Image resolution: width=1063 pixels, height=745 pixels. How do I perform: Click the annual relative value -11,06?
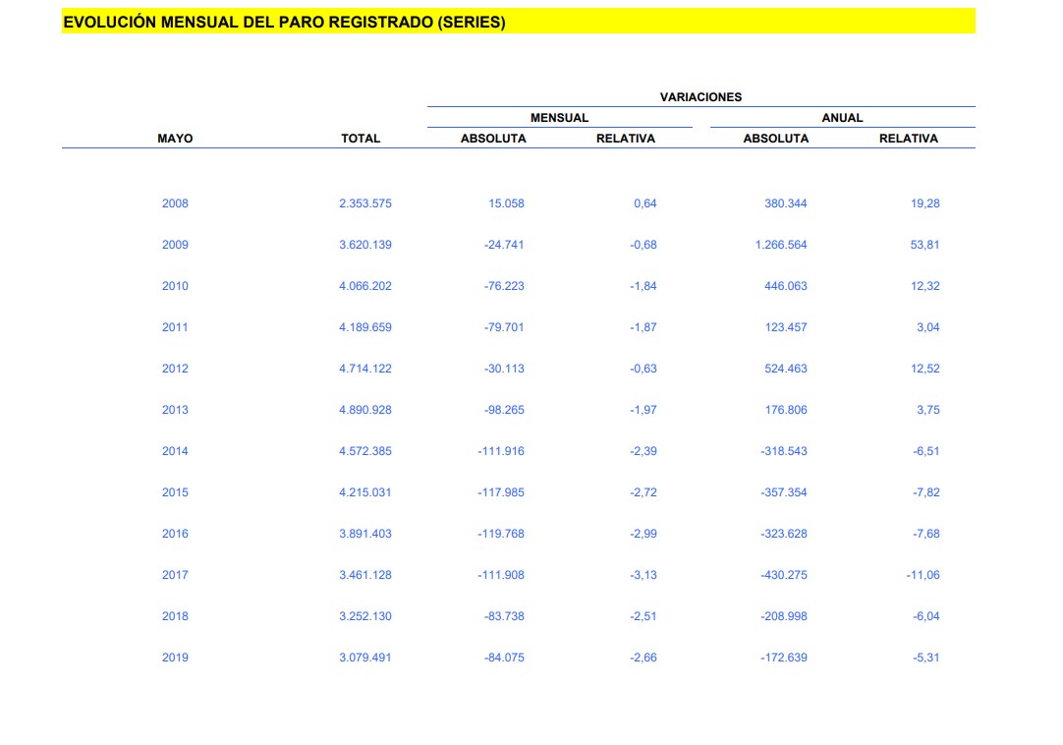pyautogui.click(x=923, y=575)
